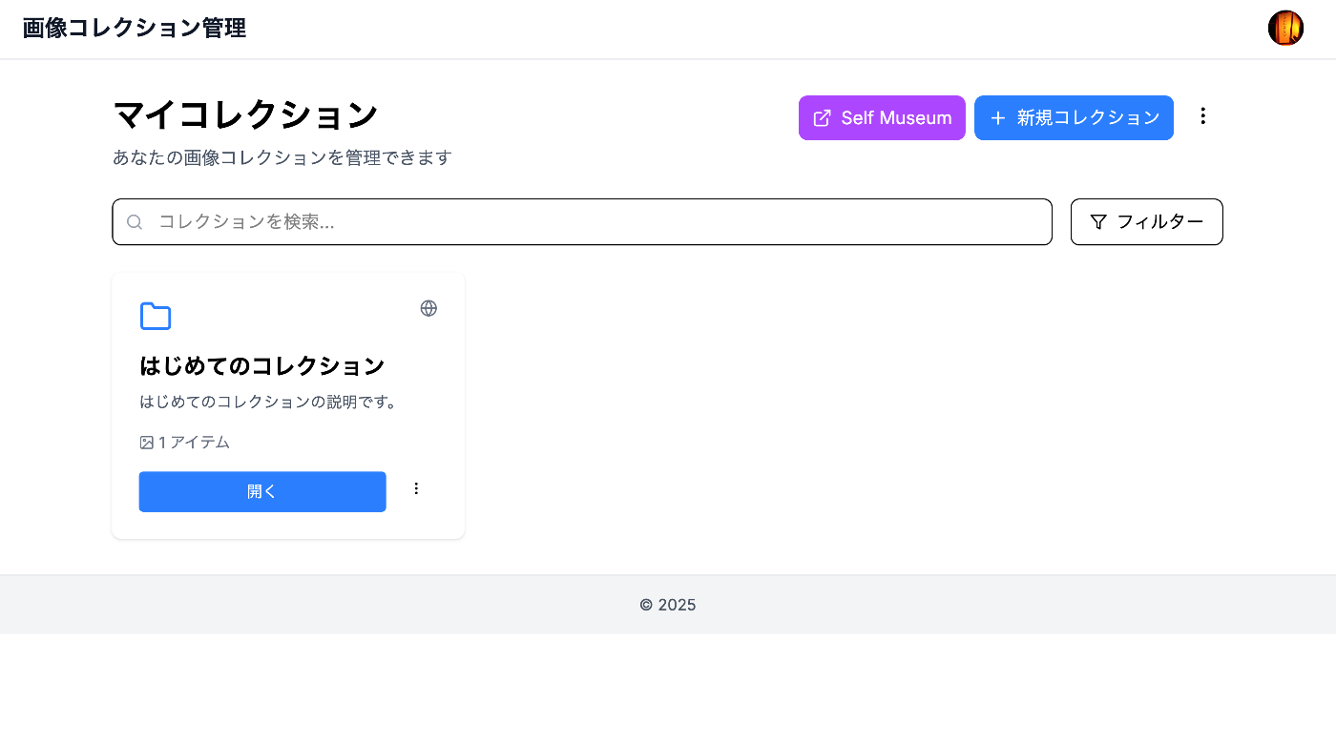The width and height of the screenshot is (1336, 744).
Task: Focus the コレクションを検索 search field
Action: [x=592, y=222]
